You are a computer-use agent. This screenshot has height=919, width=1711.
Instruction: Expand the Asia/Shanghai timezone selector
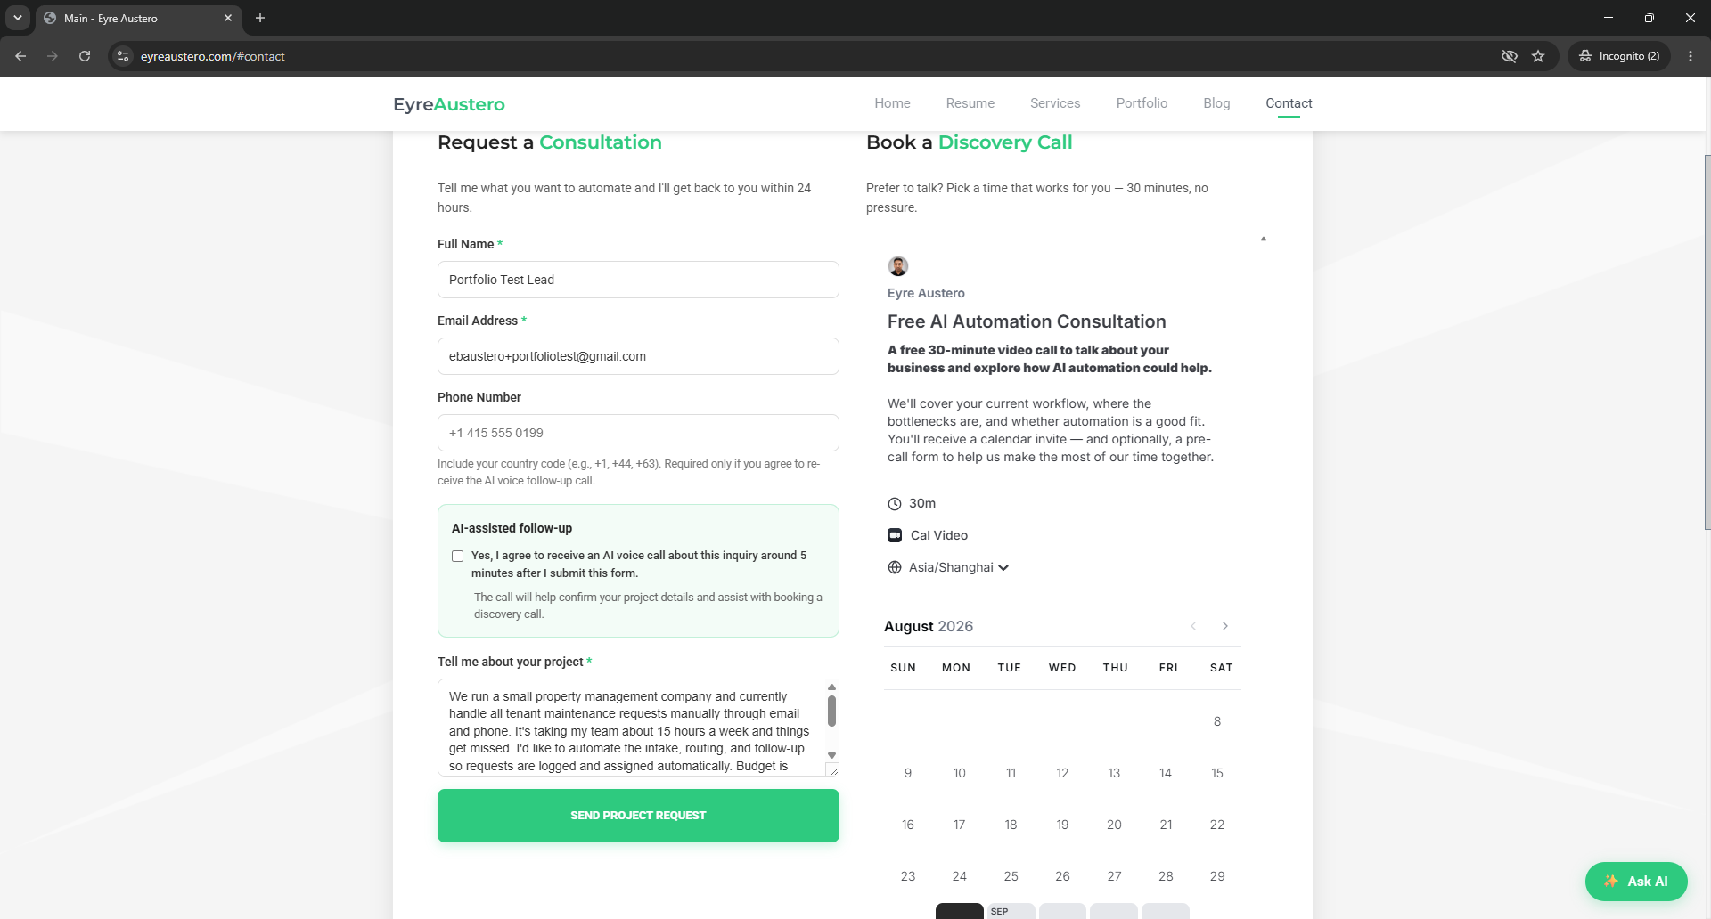click(949, 567)
